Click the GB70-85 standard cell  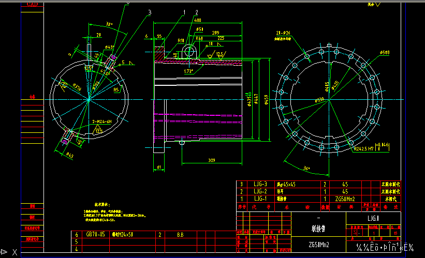pyautogui.click(x=95, y=234)
